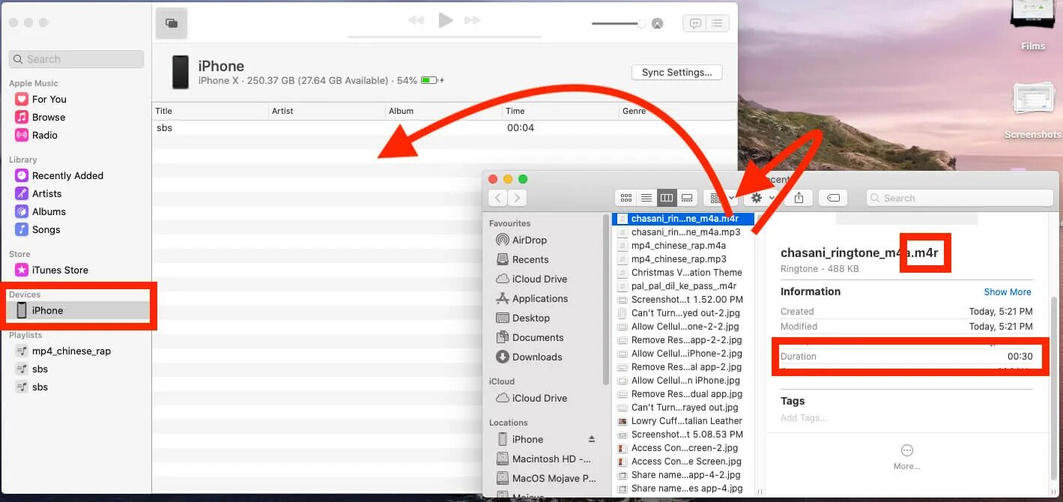The width and height of the screenshot is (1063, 502).
Task: Select mp4_chinese_rap.m4a file
Action: (684, 246)
